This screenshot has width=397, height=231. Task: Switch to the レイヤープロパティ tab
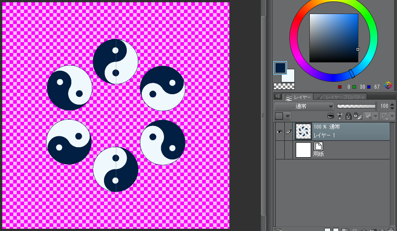(x=341, y=97)
